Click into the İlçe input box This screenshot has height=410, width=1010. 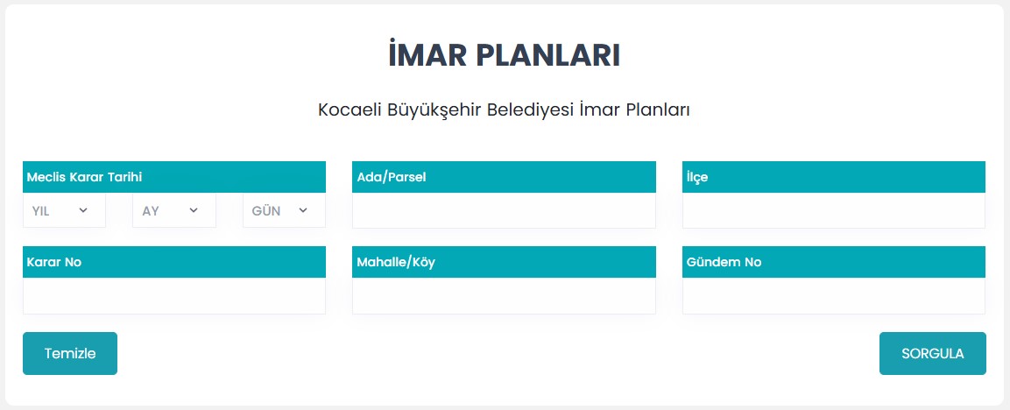click(833, 211)
